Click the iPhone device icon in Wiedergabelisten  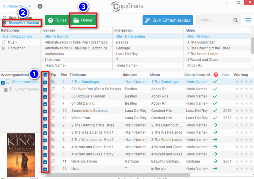click(x=7, y=82)
